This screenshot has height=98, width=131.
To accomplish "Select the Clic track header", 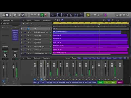I will (36, 29).
